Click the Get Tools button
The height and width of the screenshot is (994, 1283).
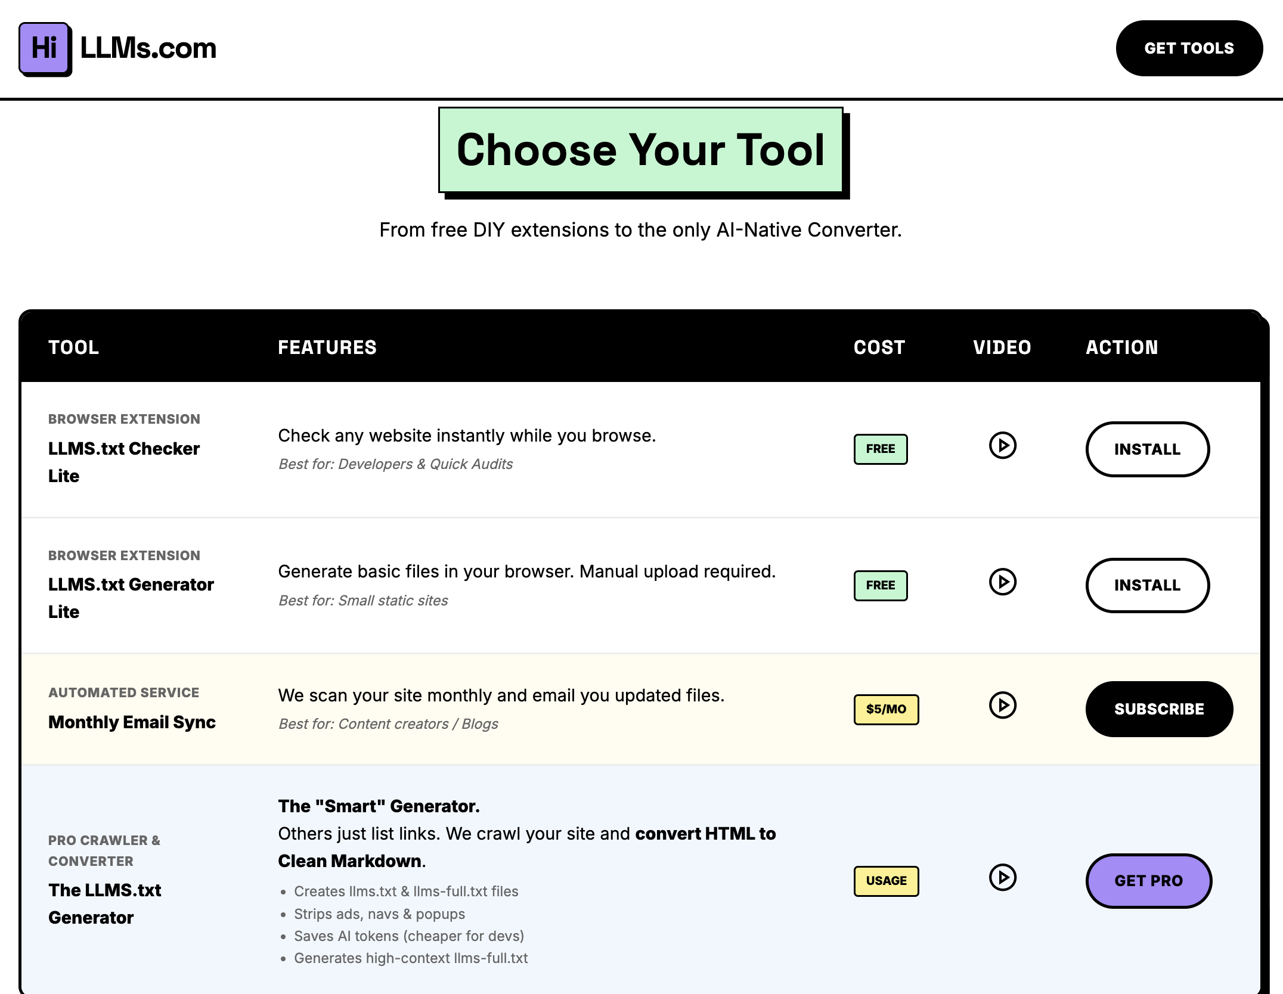click(x=1189, y=48)
